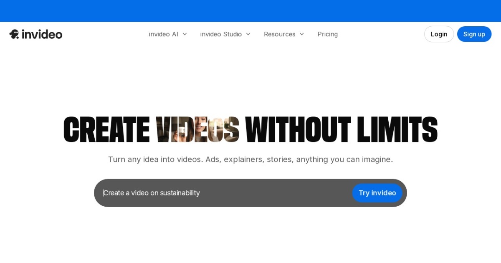Select the invideo AI navigation item
The width and height of the screenshot is (501, 263).
coord(163,34)
